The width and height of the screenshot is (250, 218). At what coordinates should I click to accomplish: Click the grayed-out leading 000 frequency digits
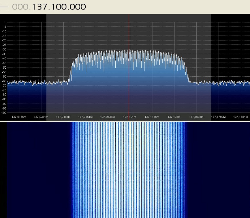20,7
